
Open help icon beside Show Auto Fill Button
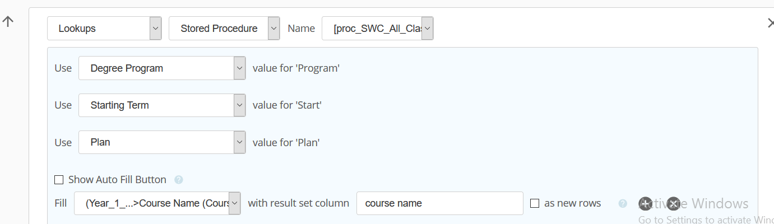pos(179,180)
